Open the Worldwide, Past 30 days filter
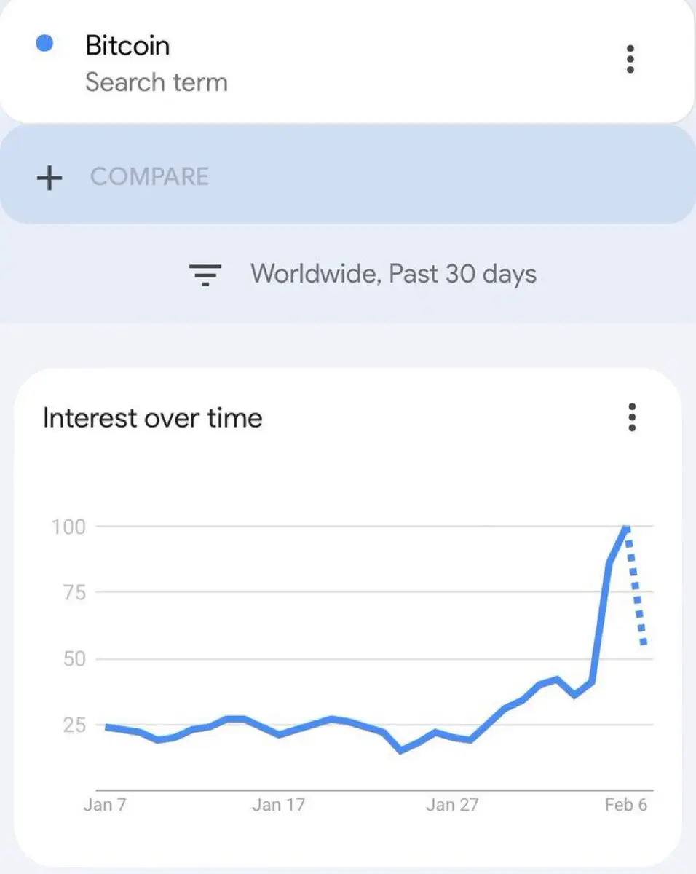The height and width of the screenshot is (874, 696). point(363,275)
